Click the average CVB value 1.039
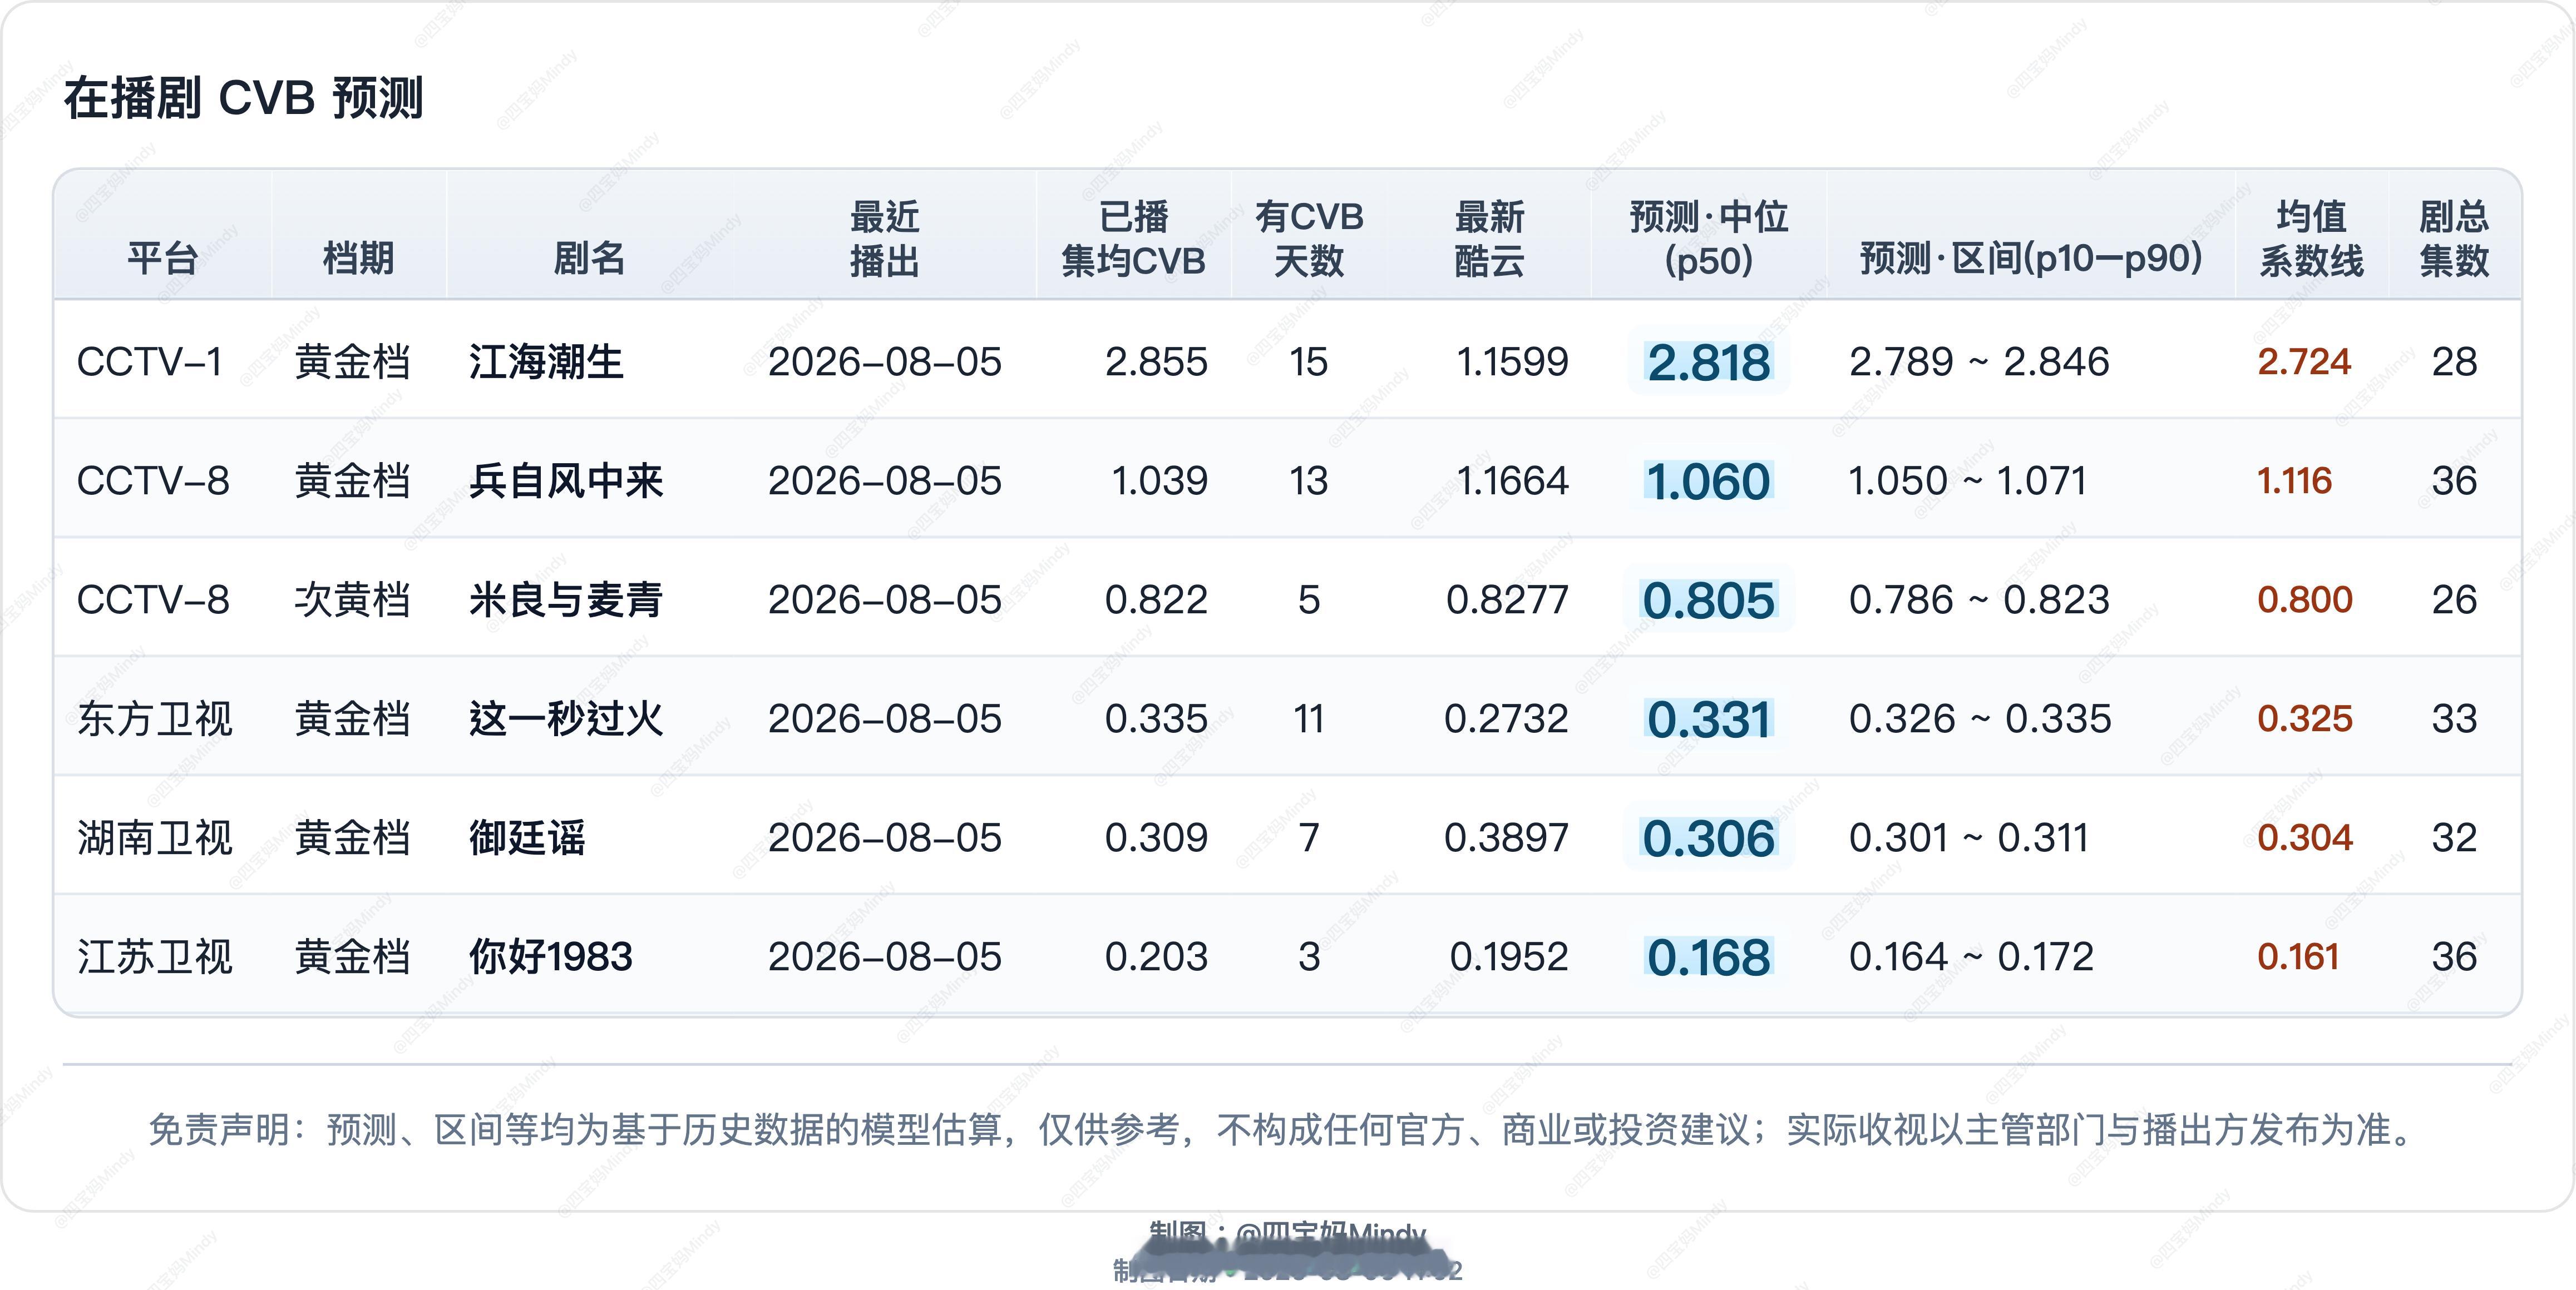This screenshot has height=1290, width=2576. coord(1160,480)
